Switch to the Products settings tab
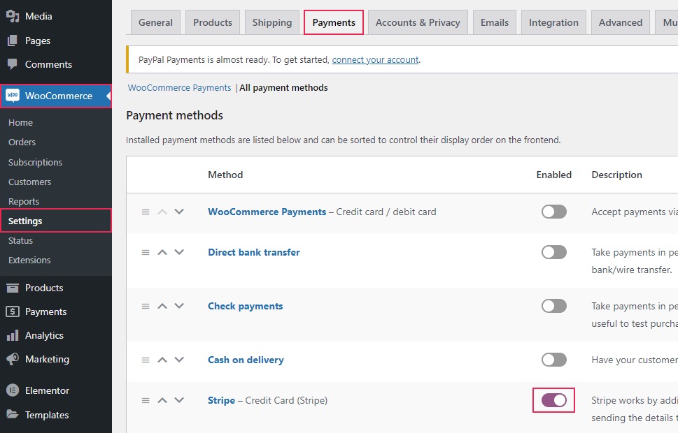The width and height of the screenshot is (678, 433). (213, 22)
